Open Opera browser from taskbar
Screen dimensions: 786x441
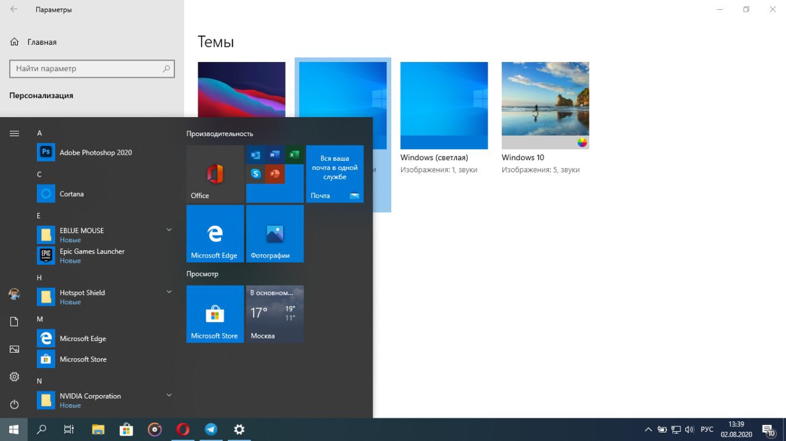pos(182,429)
